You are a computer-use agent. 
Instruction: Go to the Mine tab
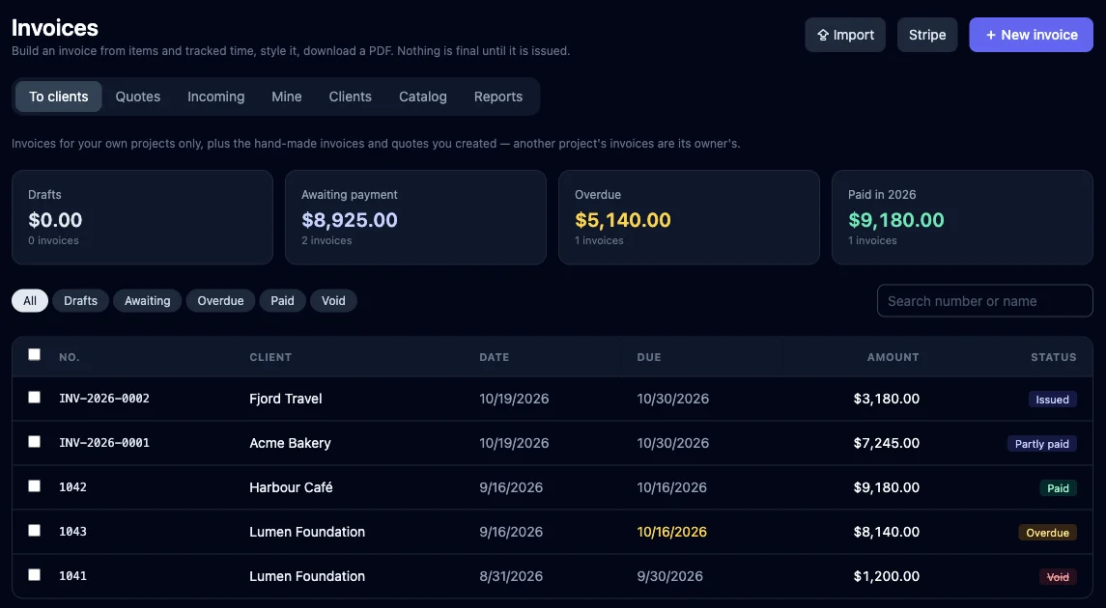[286, 97]
